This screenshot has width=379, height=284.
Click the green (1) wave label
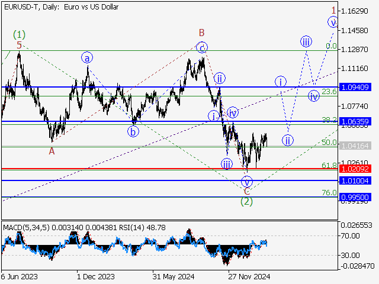pos(20,34)
